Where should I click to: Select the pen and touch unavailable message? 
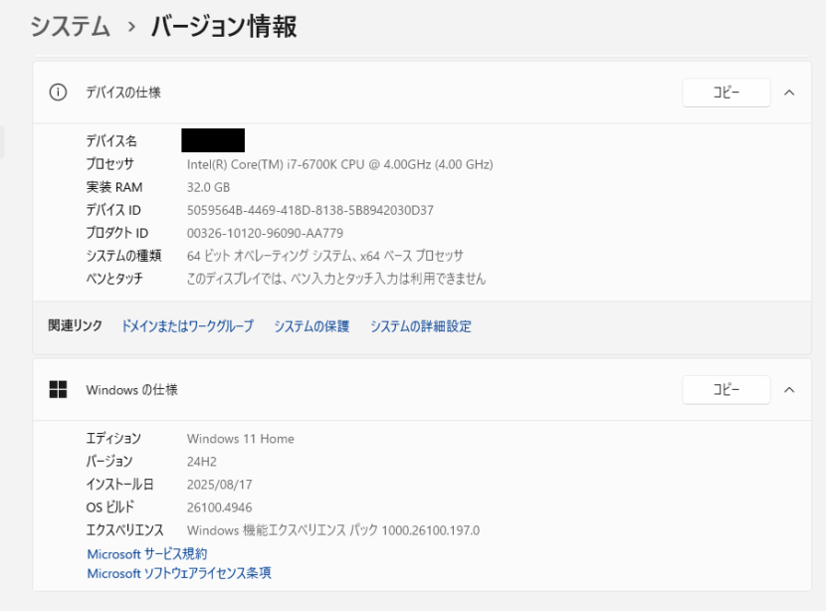pos(336,278)
